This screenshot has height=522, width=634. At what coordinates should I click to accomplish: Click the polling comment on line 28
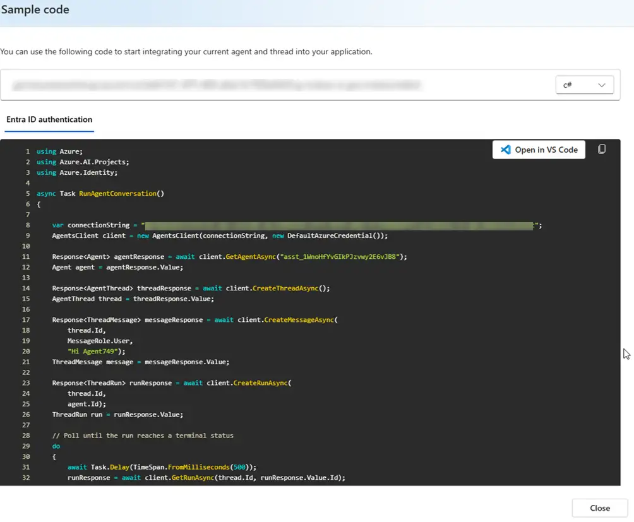tap(143, 436)
